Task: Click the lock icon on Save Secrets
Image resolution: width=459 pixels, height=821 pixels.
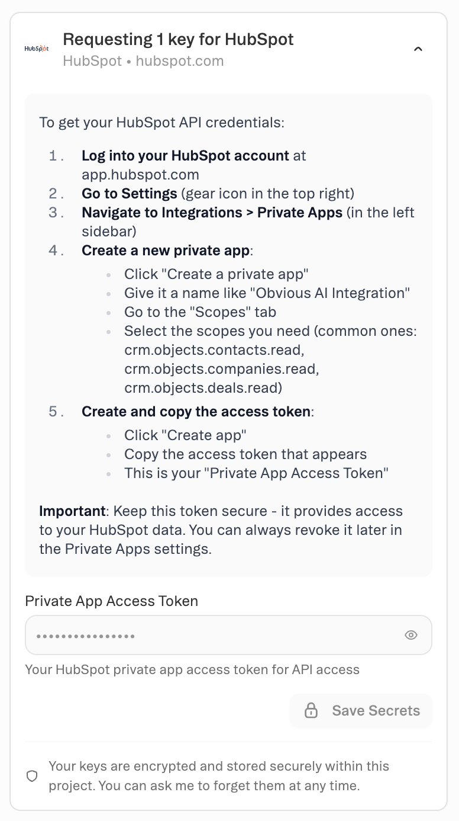Action: [311, 711]
